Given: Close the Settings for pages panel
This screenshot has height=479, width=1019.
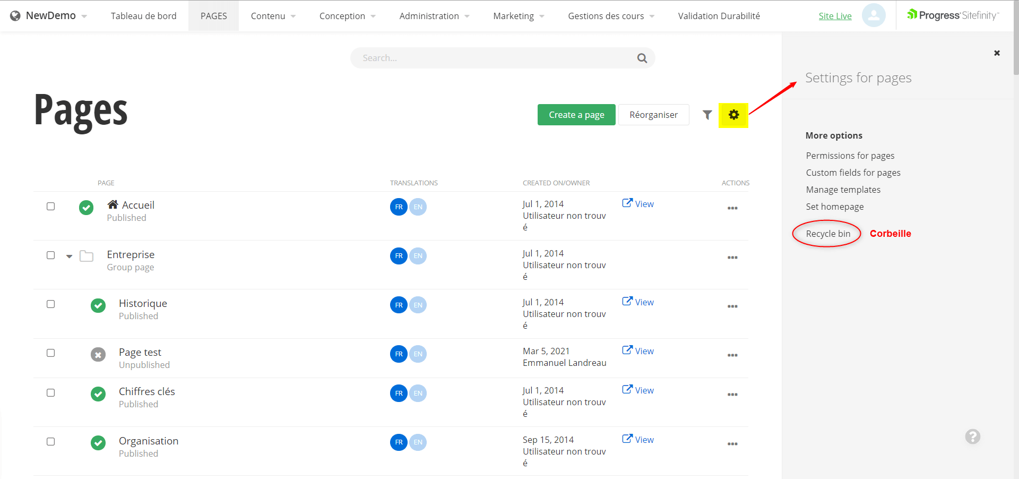Looking at the screenshot, I should point(997,53).
